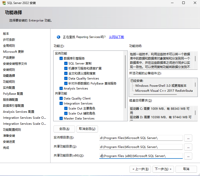Click the 实例功能 group header
Screen dimensions: 200x176
click(61, 53)
